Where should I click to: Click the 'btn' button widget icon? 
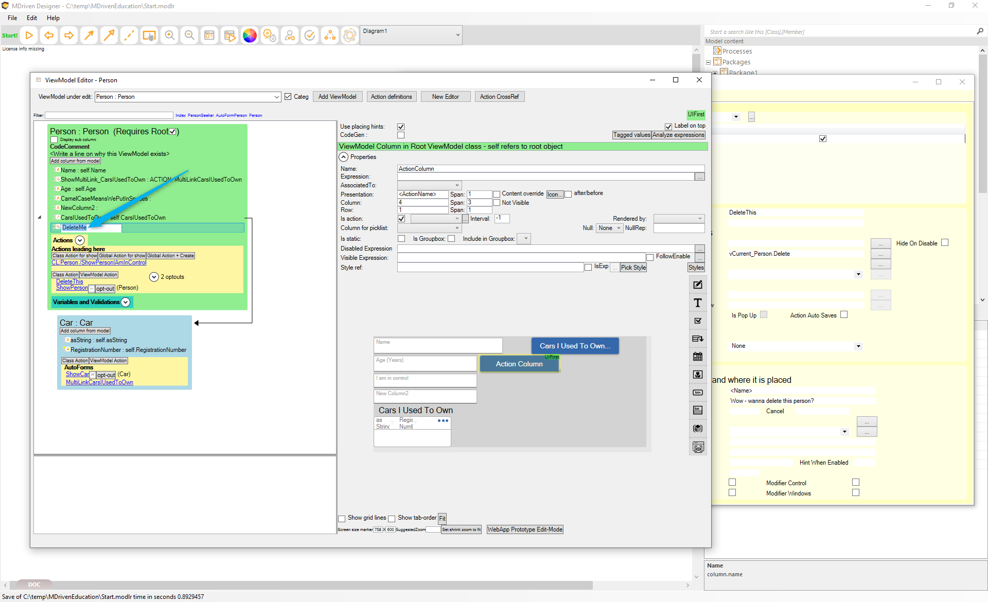point(697,393)
